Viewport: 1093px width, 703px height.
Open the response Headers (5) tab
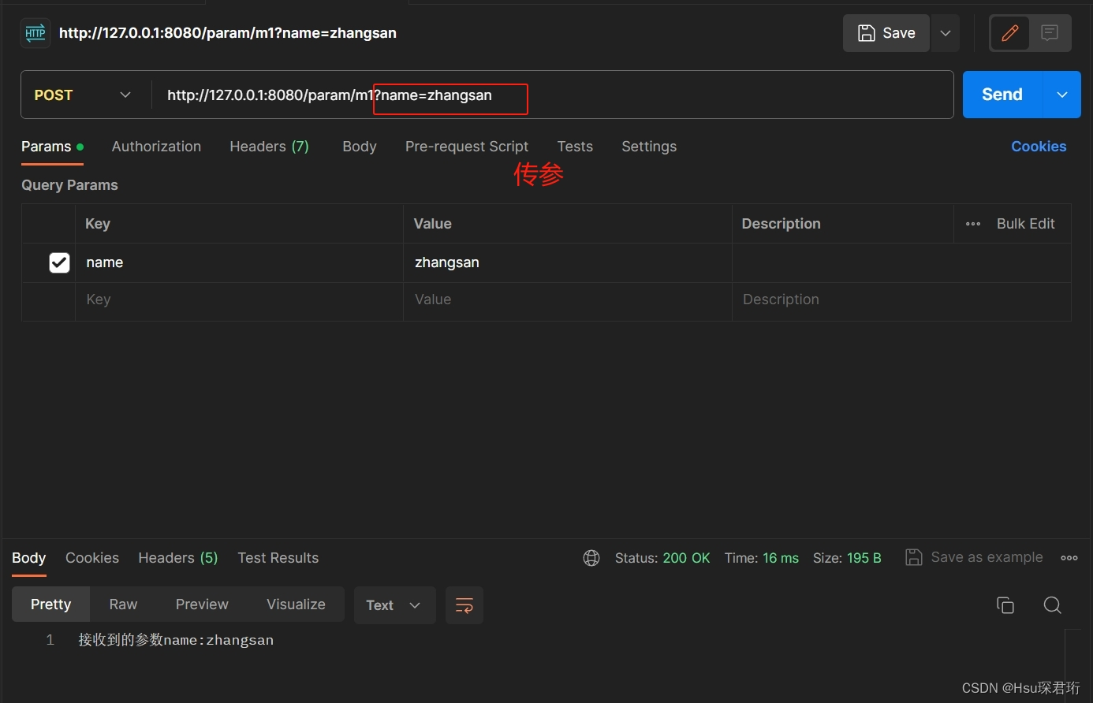tap(178, 558)
